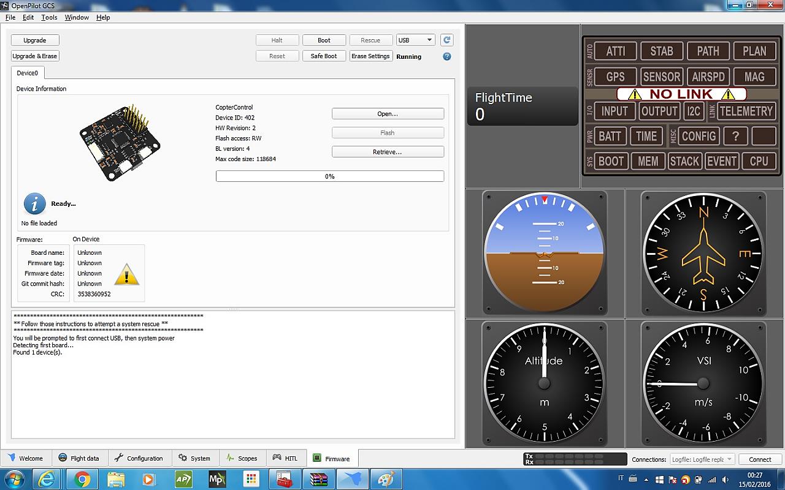785x490 pixels.
Task: Click the BATT system health indicator
Action: 610,136
